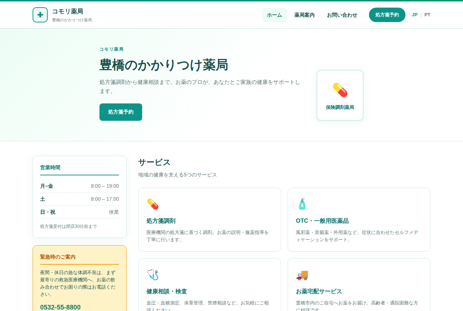Viewport: 463px width, 311px height.
Task: Click the small コモリ薬局 label above the headline
Action: (x=111, y=49)
